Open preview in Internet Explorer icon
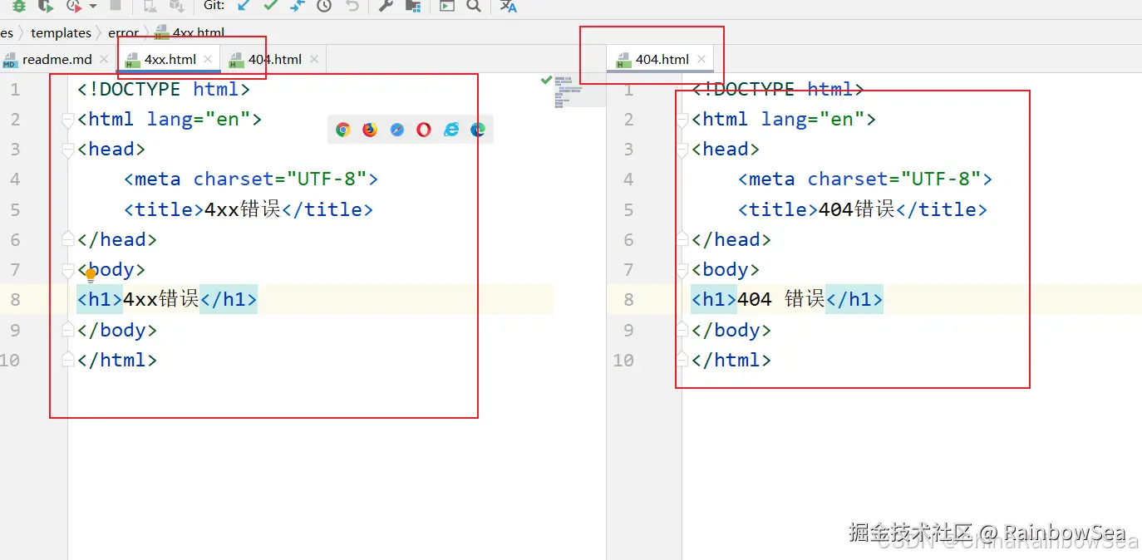Screen dimensions: 1142x560 (451, 130)
